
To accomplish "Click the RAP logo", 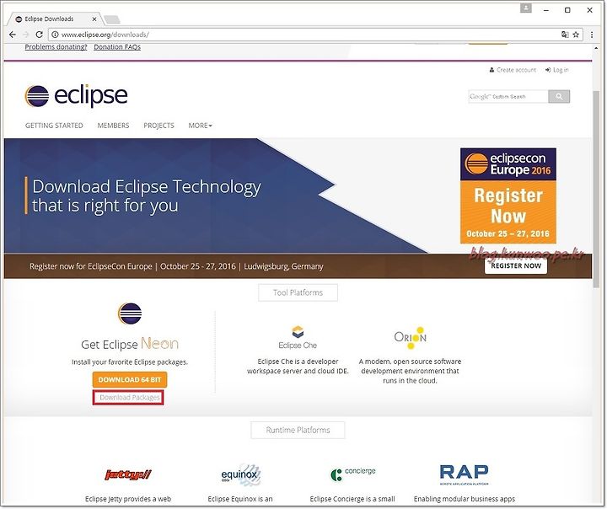I will (465, 474).
